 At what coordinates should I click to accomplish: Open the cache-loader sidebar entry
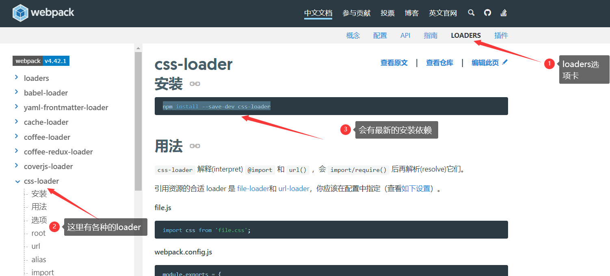pos(46,122)
